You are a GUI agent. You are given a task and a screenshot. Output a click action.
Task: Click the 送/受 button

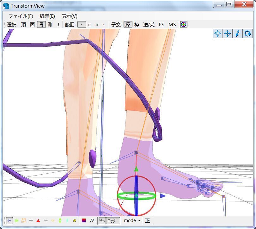click(149, 24)
